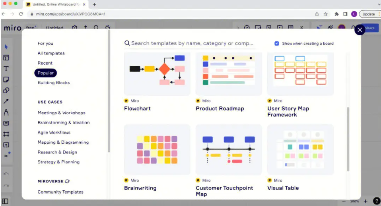Click the category sidebar scrollbar
Viewport: 381px width, 206px height.
coord(109,91)
